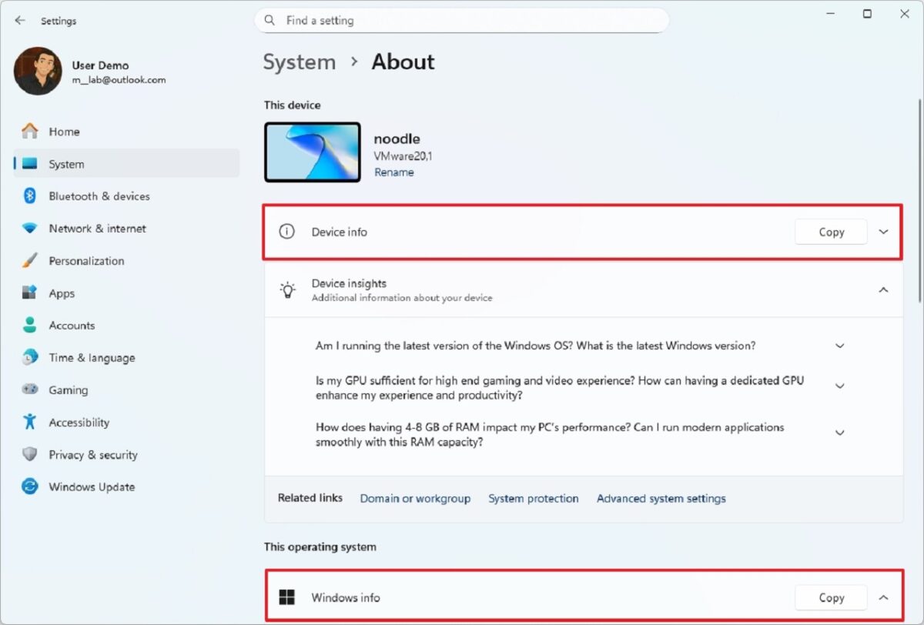The height and width of the screenshot is (625, 924).
Task: Click the Network & internet Wi-Fi icon
Action: [30, 229]
